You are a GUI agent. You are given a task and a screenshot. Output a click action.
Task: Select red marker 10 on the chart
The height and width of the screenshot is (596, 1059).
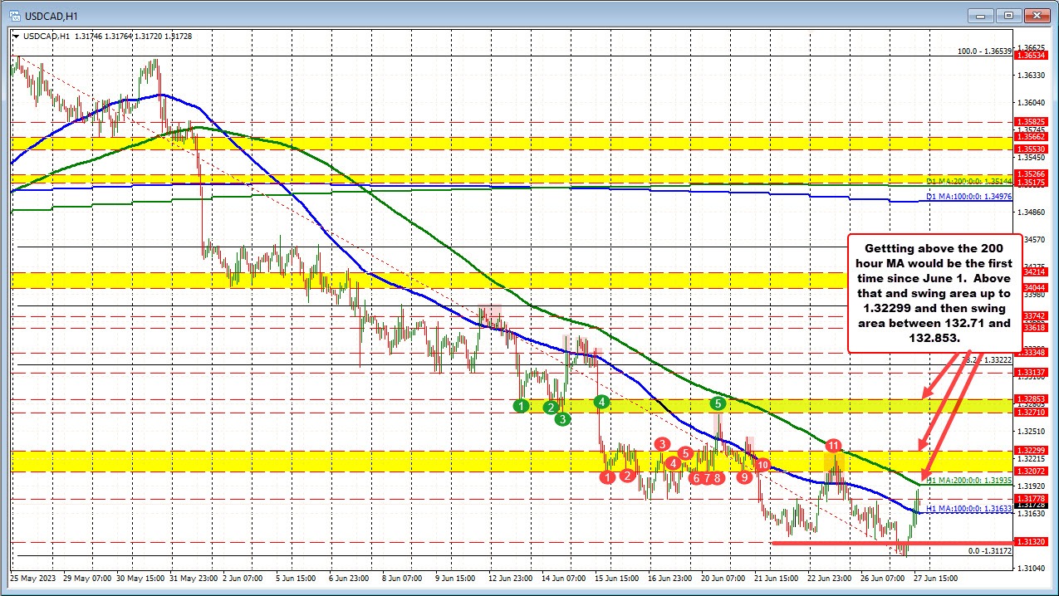[763, 464]
